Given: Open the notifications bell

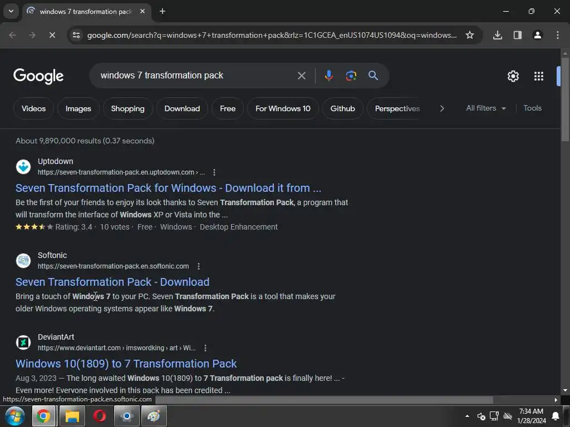Looking at the screenshot, I should [x=555, y=416].
